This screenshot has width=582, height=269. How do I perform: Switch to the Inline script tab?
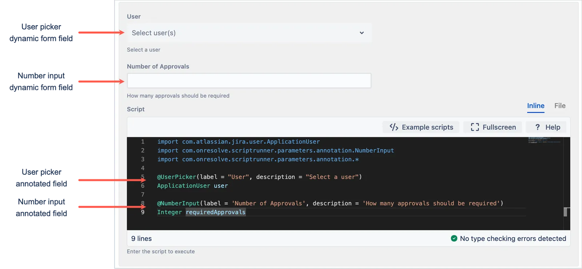pyautogui.click(x=536, y=106)
